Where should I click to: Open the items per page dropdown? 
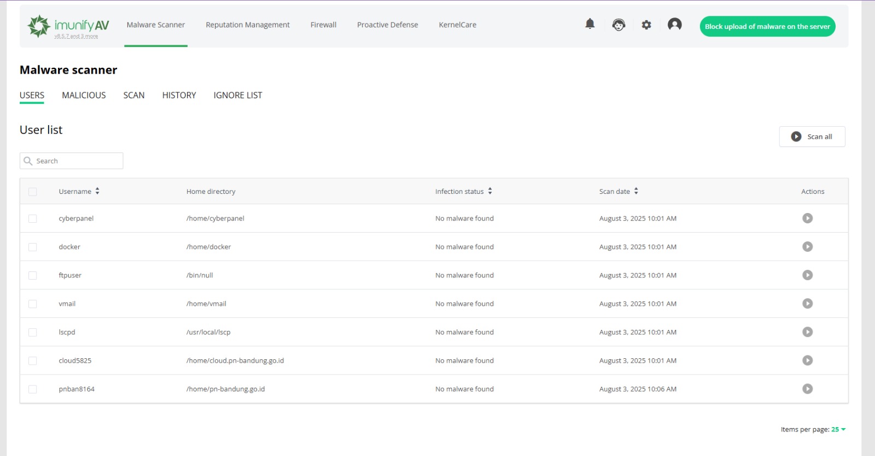pyautogui.click(x=838, y=429)
